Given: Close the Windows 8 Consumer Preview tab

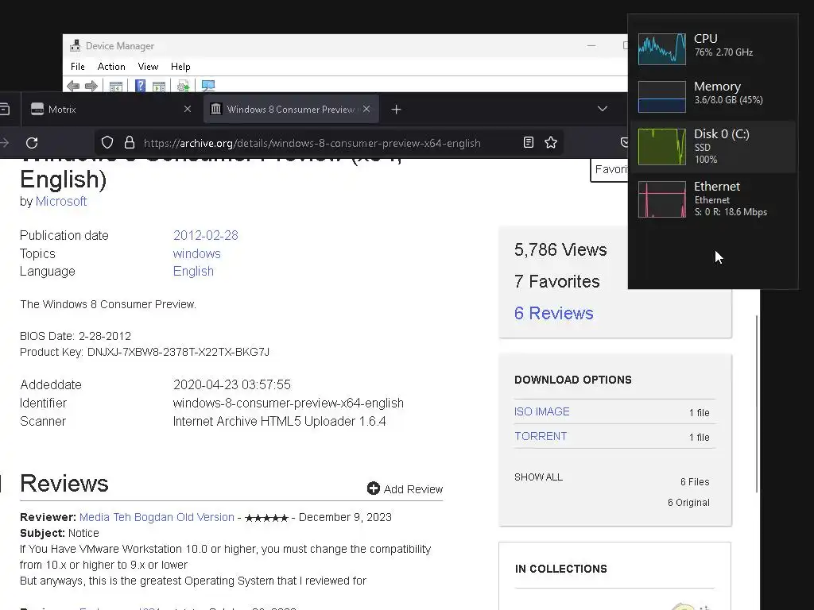Looking at the screenshot, I should 366,109.
